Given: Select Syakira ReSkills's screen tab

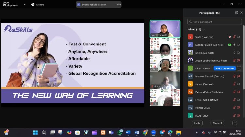Looking at the screenshot, I should tap(99, 5).
